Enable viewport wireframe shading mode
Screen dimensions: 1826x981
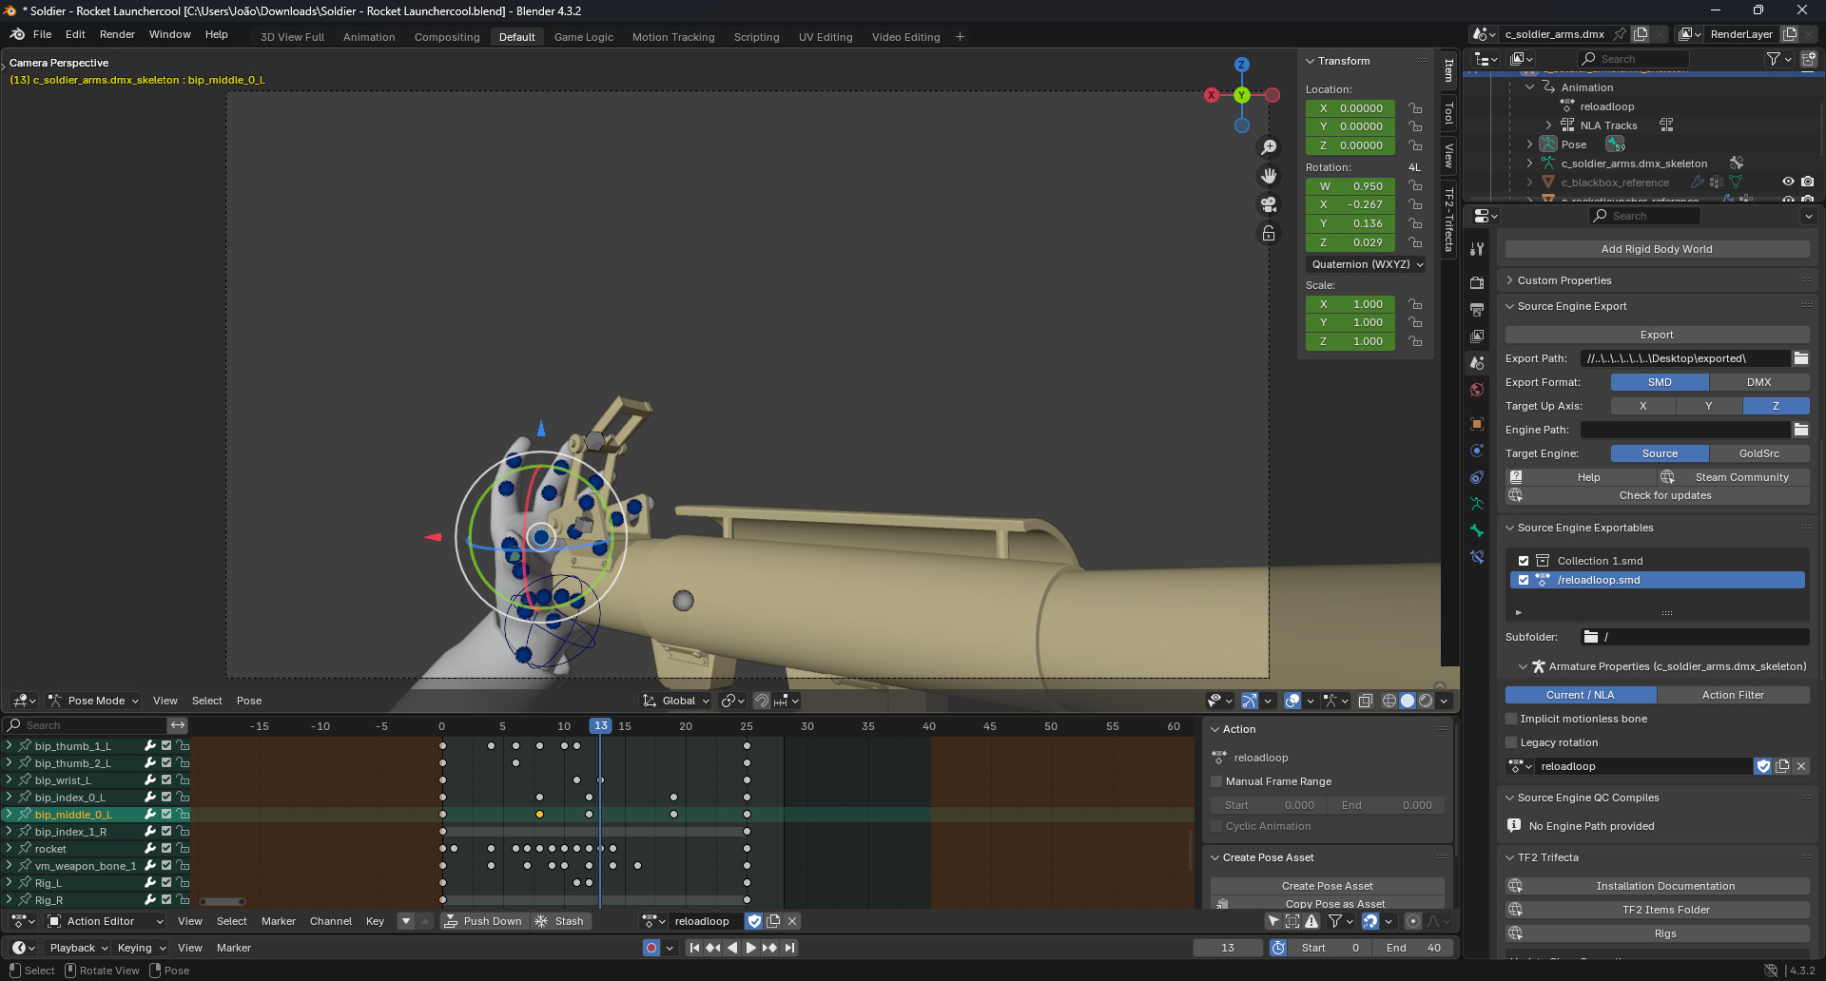(1389, 702)
